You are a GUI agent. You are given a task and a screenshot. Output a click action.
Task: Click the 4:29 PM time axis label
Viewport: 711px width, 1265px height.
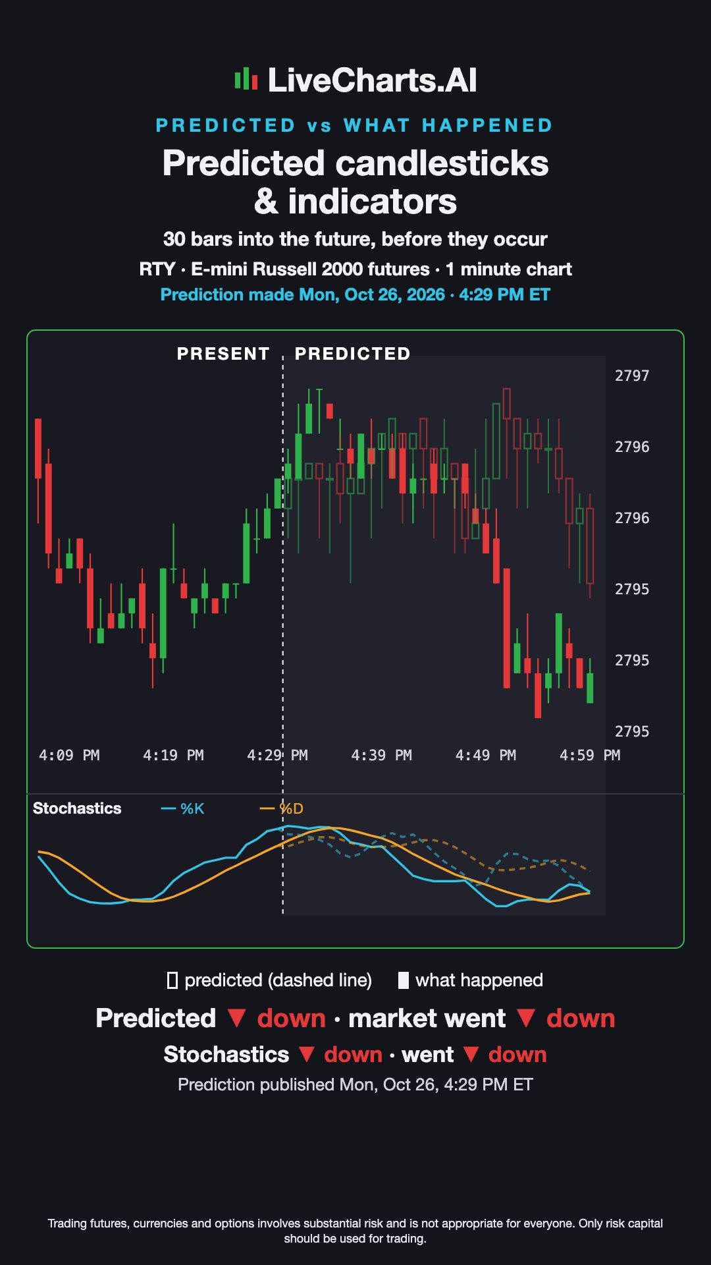pos(277,755)
